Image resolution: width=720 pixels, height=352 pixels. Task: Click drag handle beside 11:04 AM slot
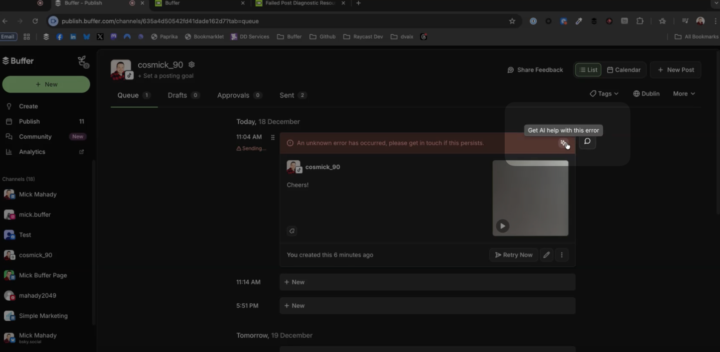[272, 137]
